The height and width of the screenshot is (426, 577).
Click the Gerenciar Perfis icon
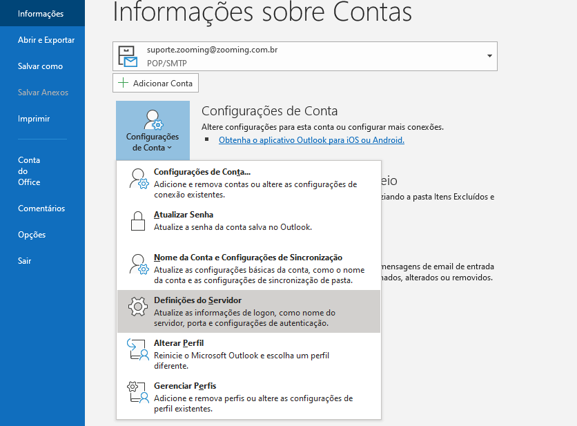(x=138, y=392)
